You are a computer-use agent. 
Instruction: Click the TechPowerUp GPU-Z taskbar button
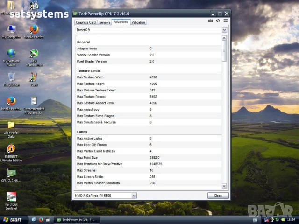click(x=76, y=220)
